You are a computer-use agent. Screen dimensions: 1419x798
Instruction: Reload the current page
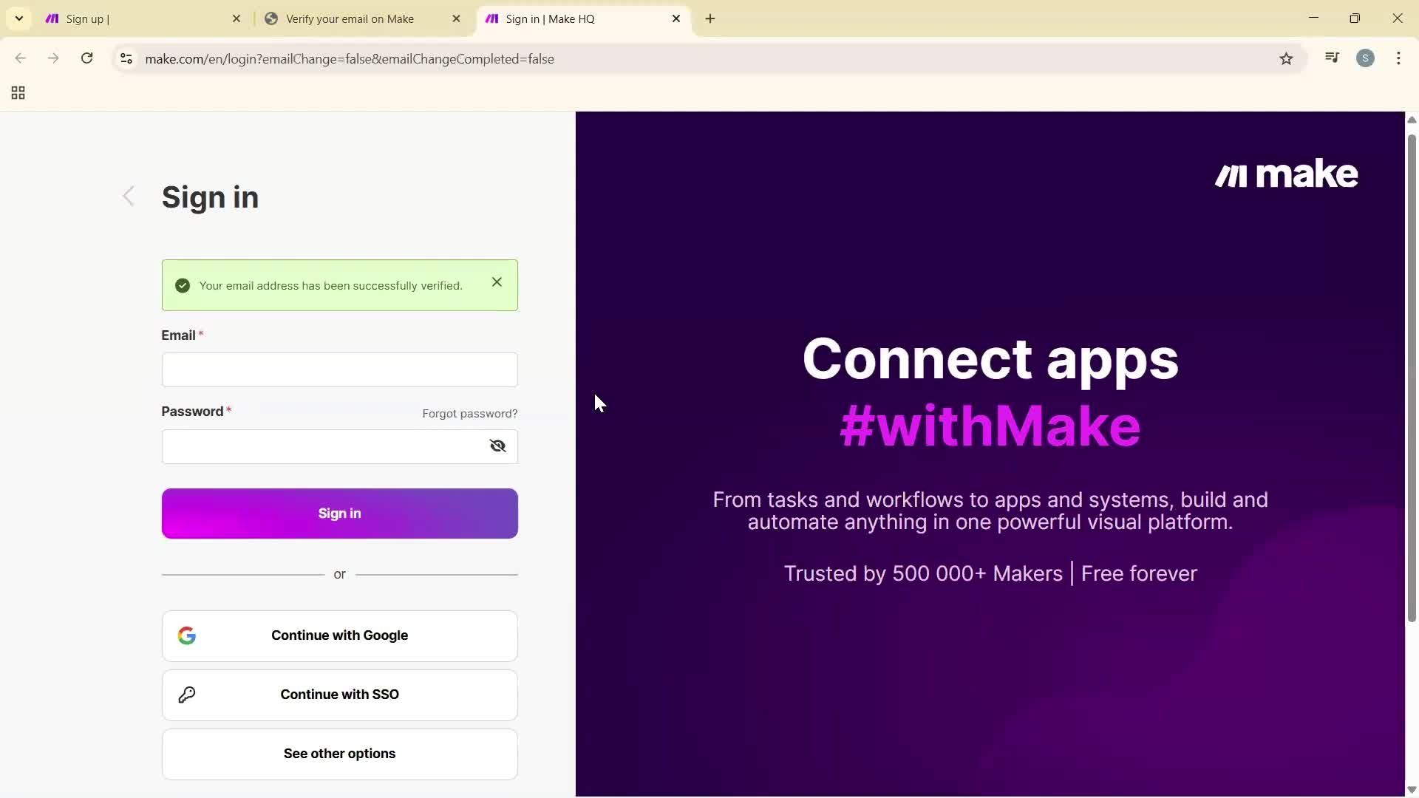tap(86, 58)
